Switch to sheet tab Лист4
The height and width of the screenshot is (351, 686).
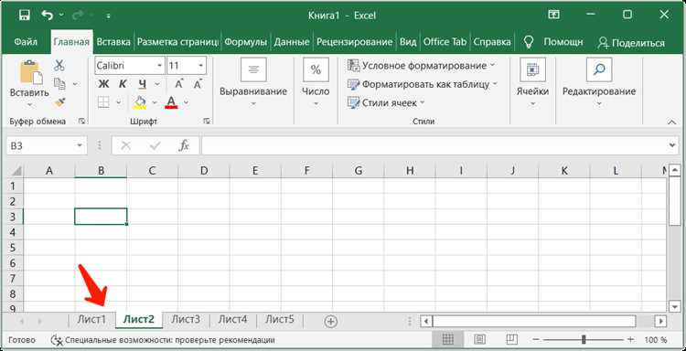pos(232,320)
